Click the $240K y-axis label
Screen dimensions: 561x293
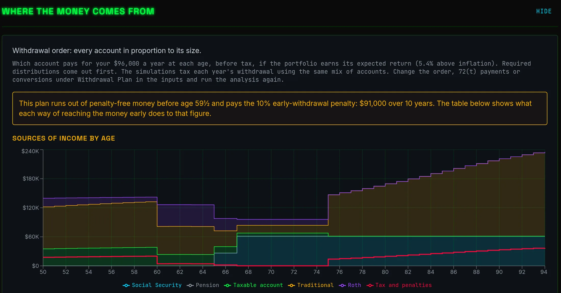pyautogui.click(x=30, y=151)
